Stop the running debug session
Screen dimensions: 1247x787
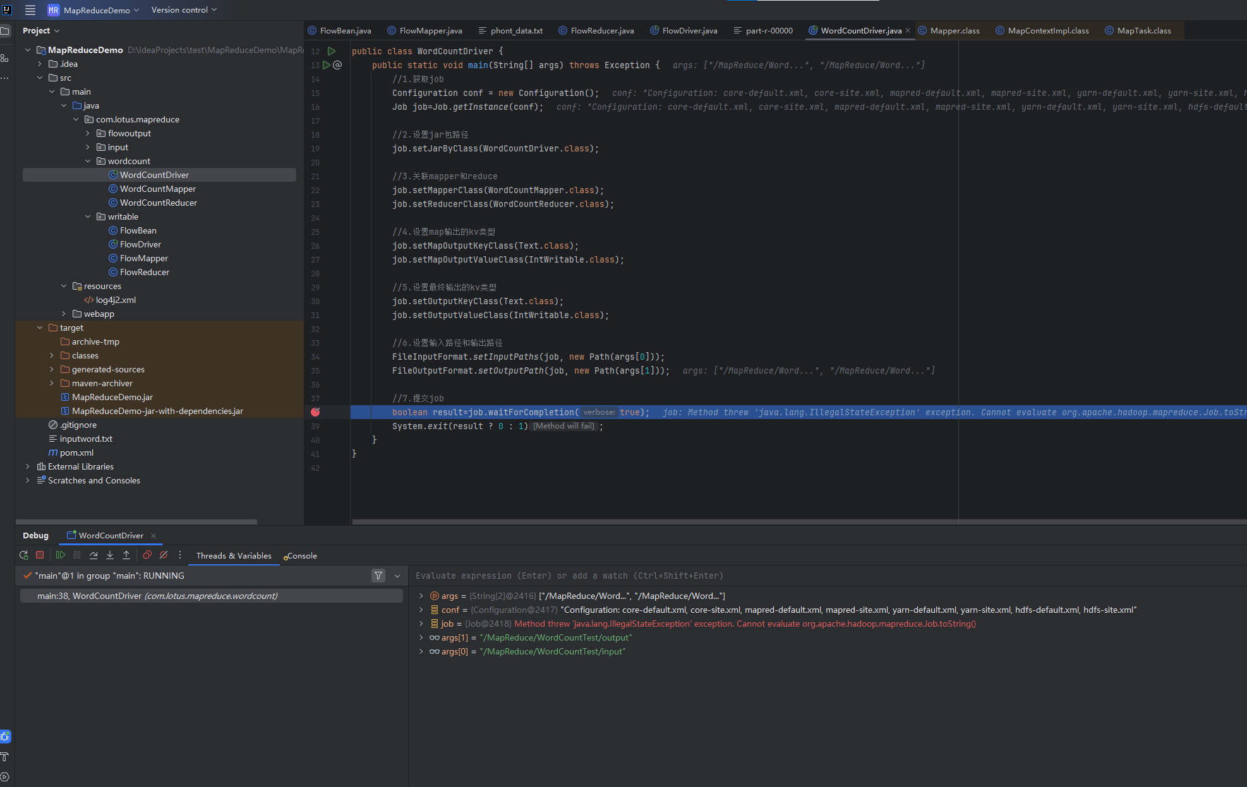click(x=40, y=555)
